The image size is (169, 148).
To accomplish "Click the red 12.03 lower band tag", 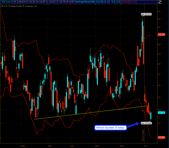I will [x=161, y=137].
